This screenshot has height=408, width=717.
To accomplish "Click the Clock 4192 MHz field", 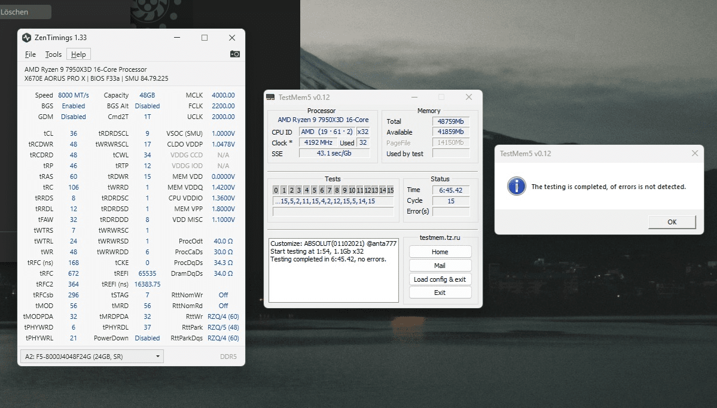I will [318, 142].
